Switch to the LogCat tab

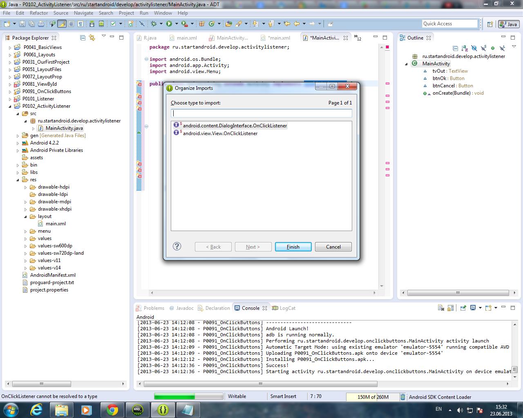pos(284,308)
